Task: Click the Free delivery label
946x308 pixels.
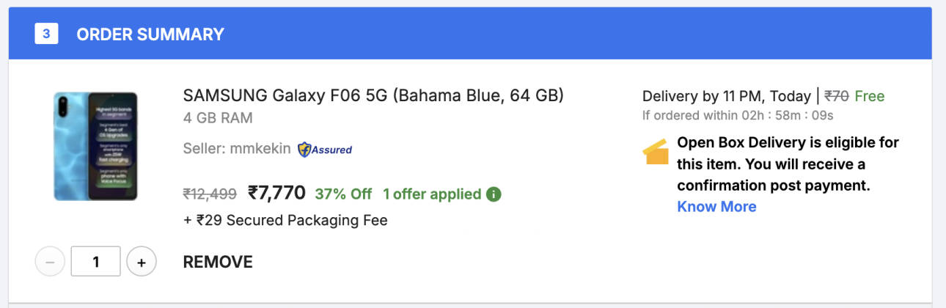Action: (x=870, y=96)
